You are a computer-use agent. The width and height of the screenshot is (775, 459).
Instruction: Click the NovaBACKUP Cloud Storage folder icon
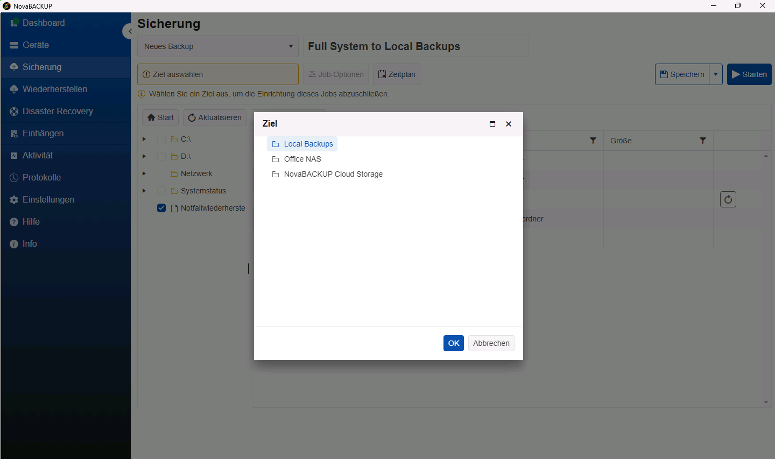(x=276, y=175)
